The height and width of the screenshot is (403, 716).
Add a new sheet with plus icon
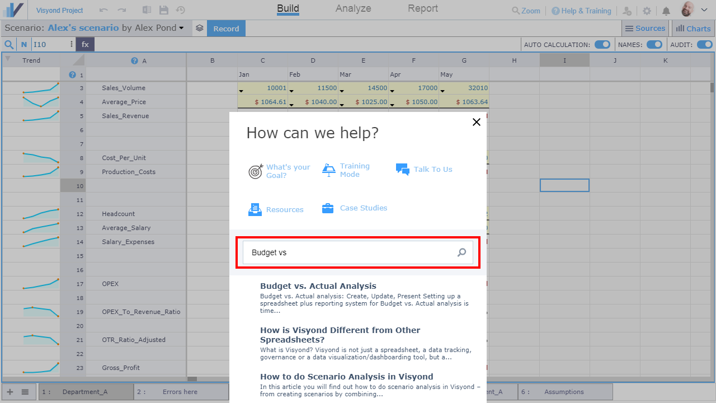tap(10, 392)
